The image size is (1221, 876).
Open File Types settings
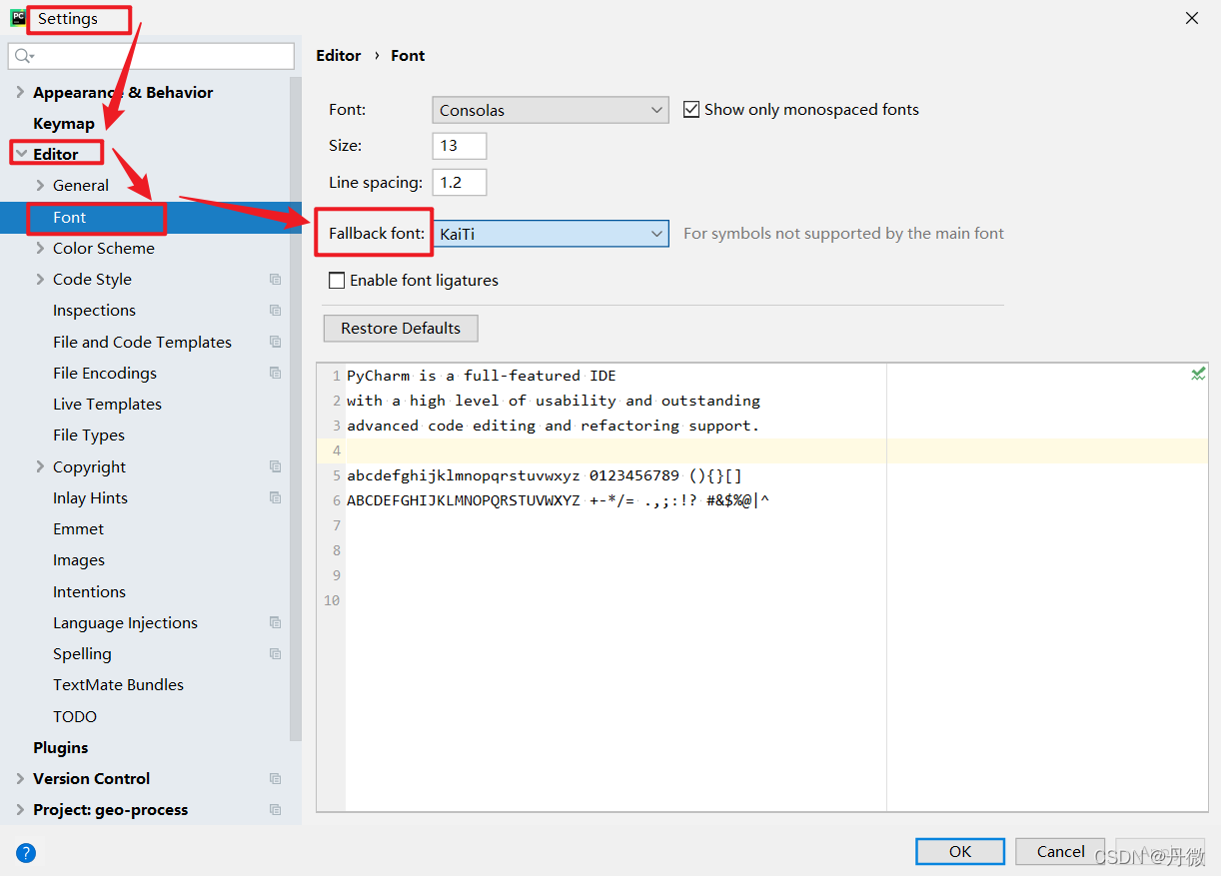(89, 436)
